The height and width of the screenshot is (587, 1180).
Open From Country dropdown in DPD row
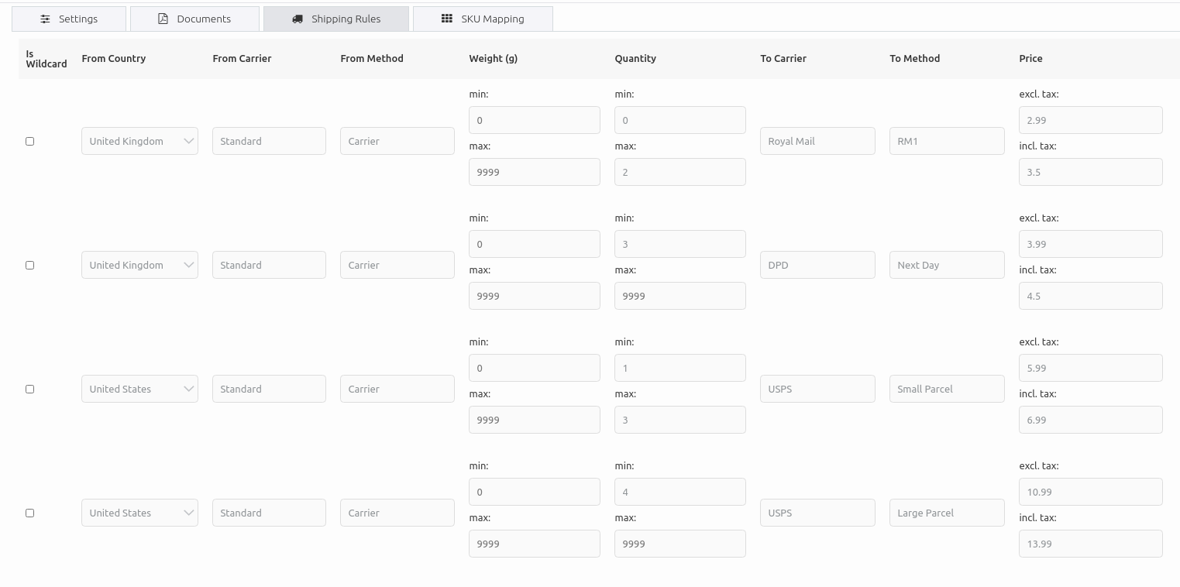click(x=139, y=265)
